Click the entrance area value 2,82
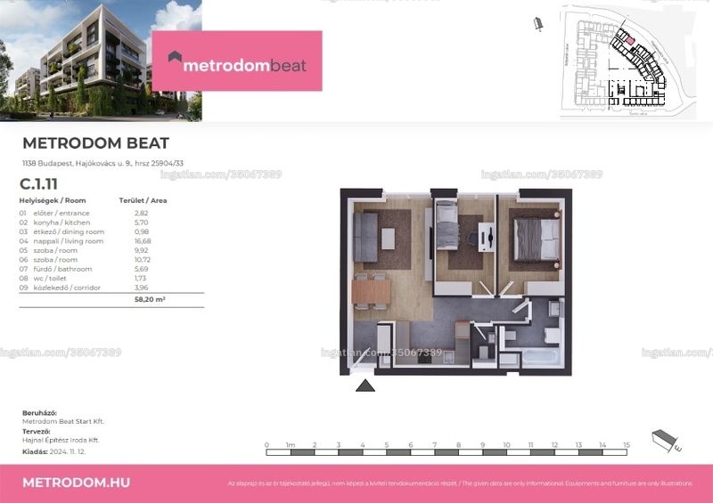713x503 pixels. point(142,213)
